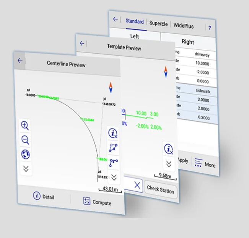The image size is (249, 238).
Task: Switch to the SuperEle tab
Action: [158, 23]
